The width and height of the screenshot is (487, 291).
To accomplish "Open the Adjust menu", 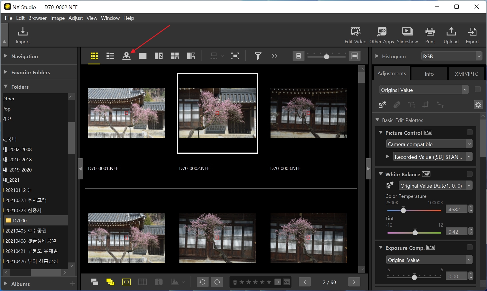I will tap(76, 18).
